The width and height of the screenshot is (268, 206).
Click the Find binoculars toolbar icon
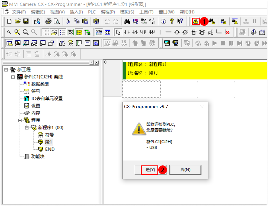(x=127, y=21)
